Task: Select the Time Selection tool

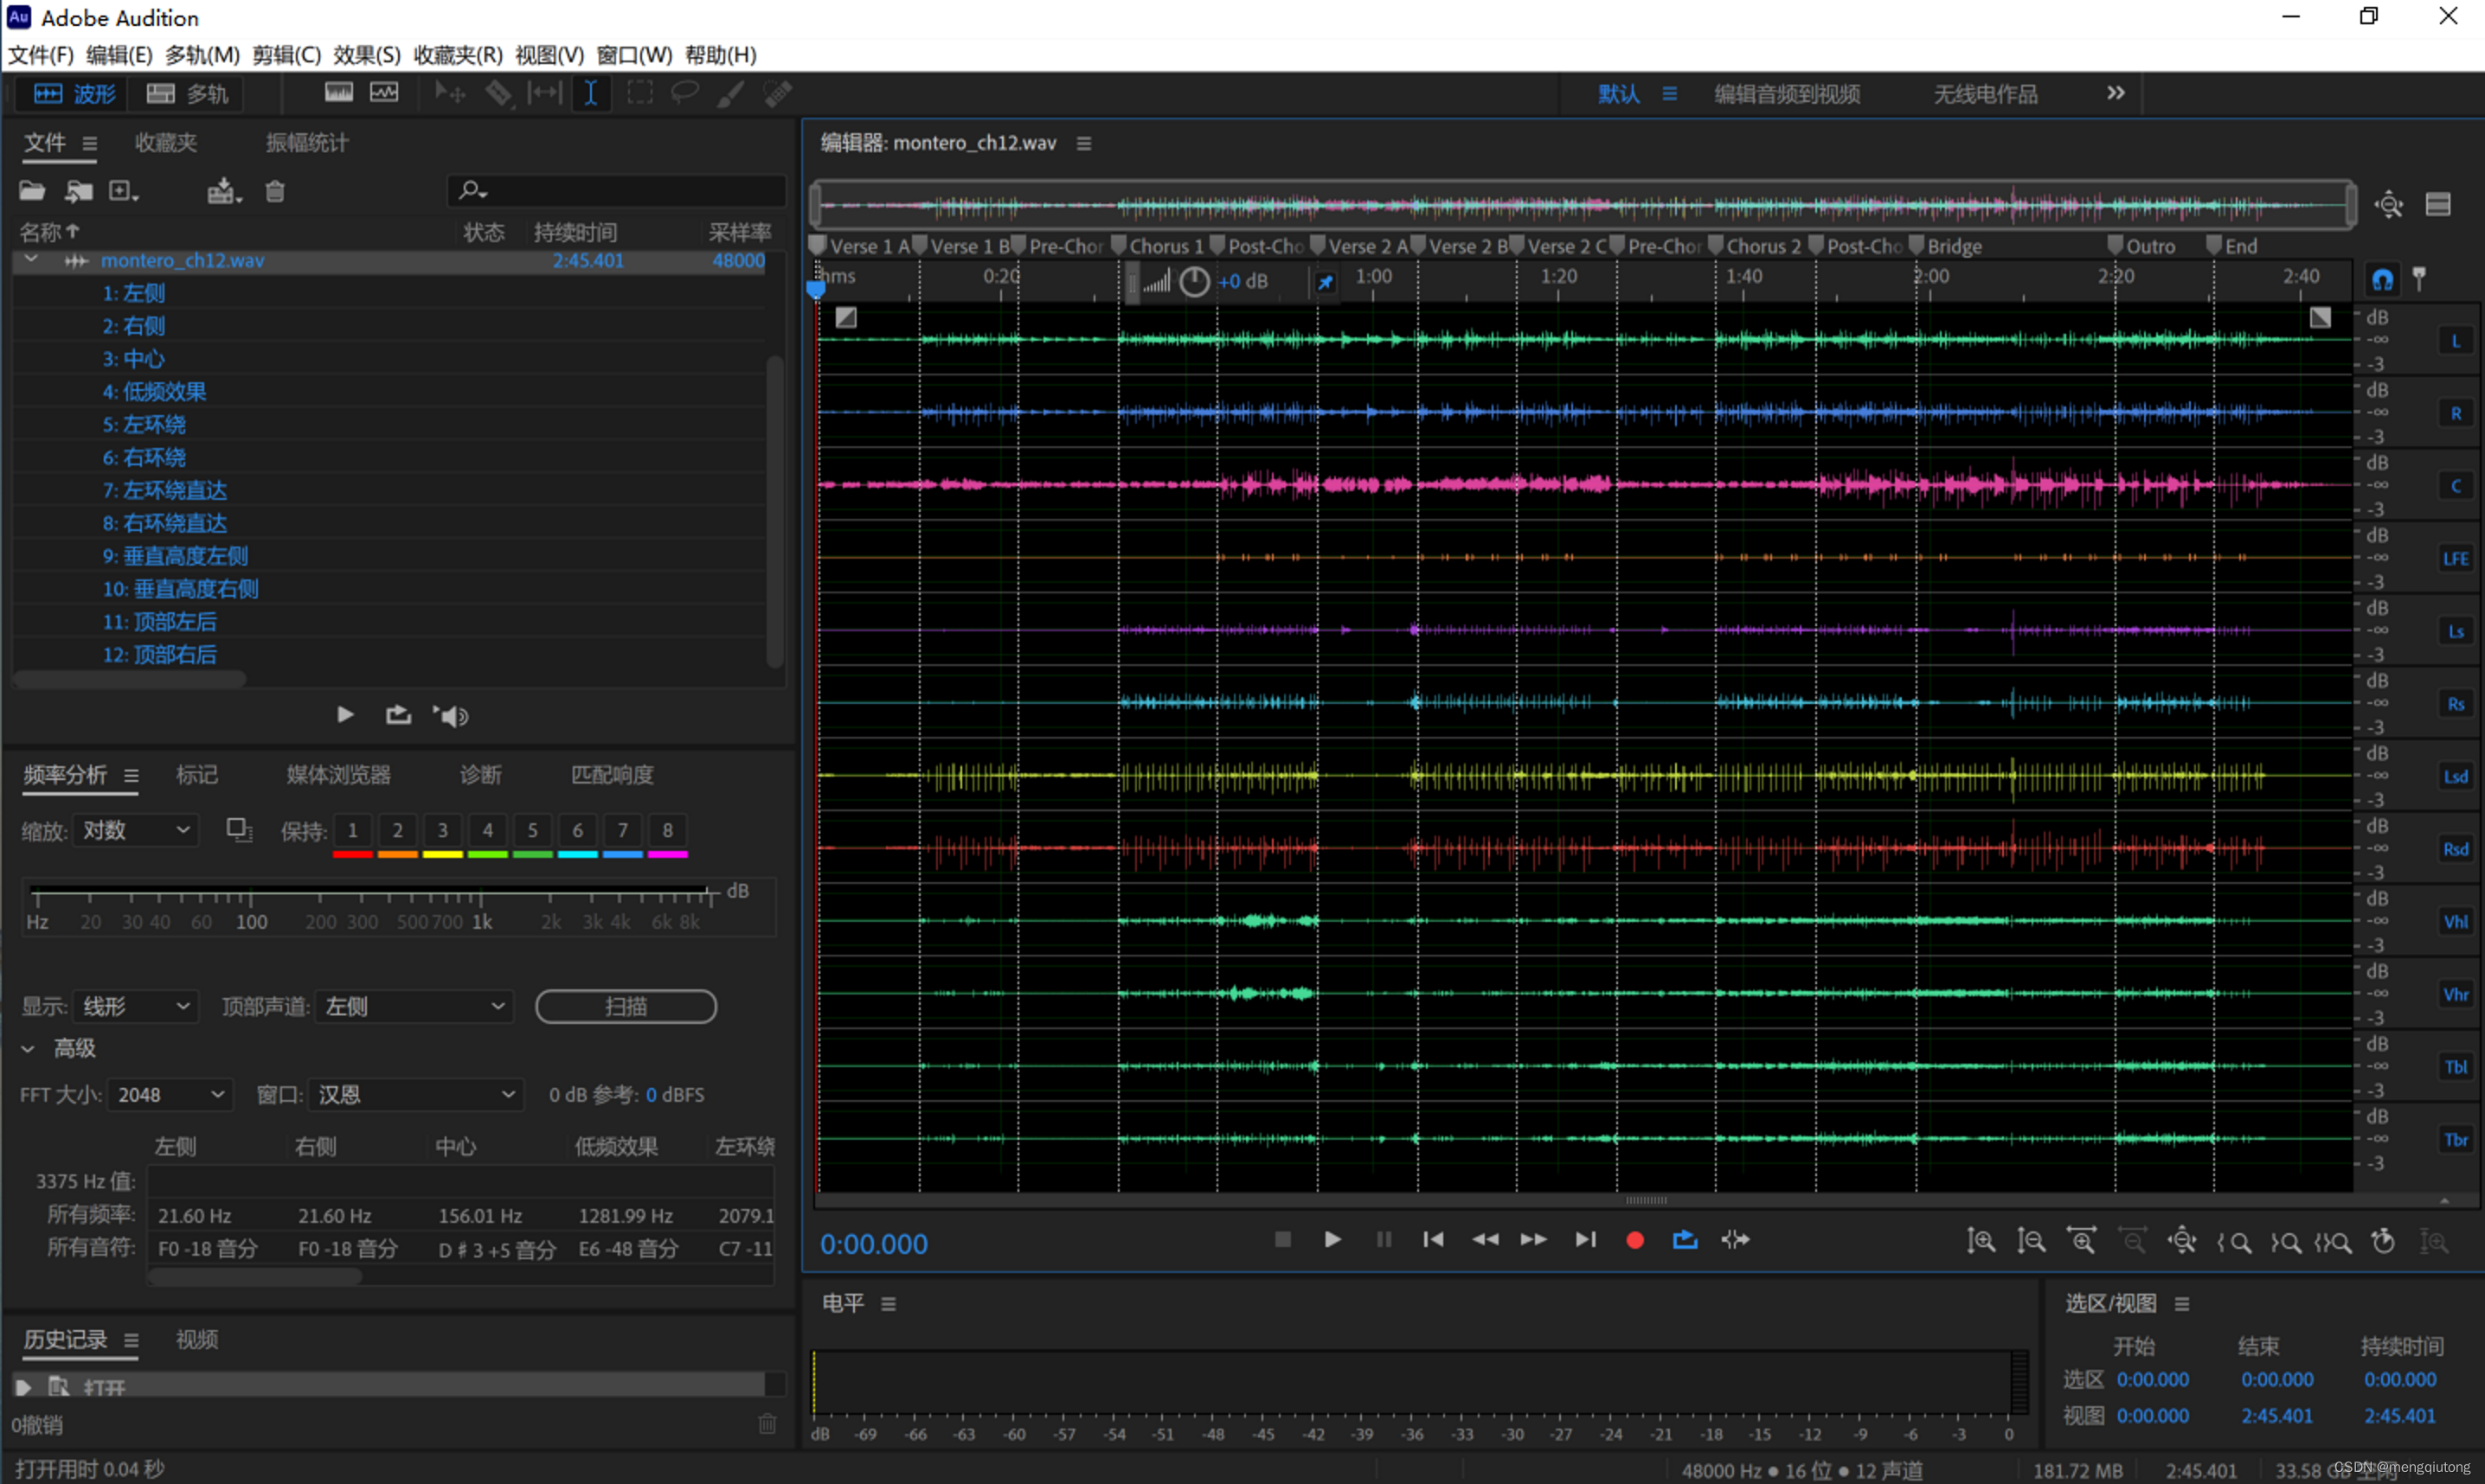Action: [591, 94]
